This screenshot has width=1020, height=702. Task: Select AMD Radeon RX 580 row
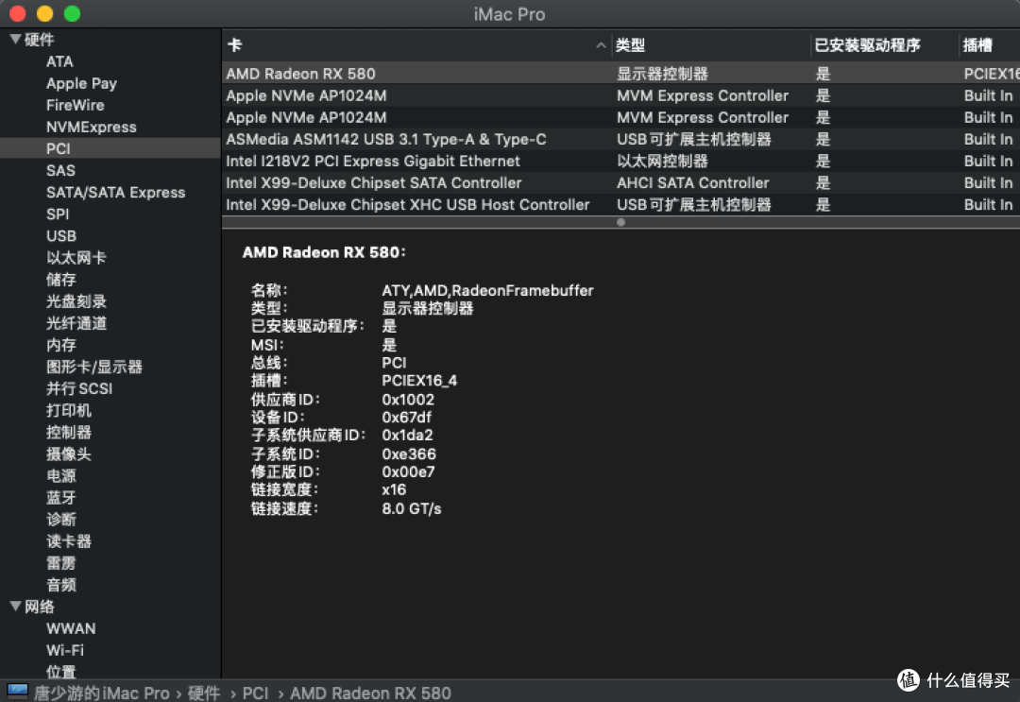pos(620,74)
